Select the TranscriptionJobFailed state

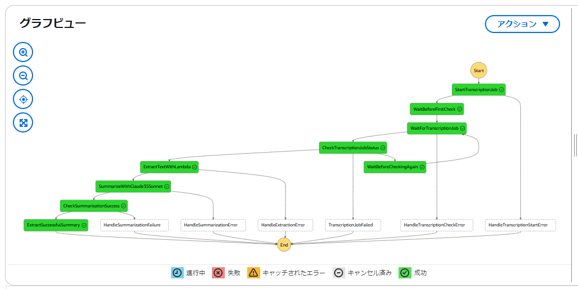coord(353,225)
